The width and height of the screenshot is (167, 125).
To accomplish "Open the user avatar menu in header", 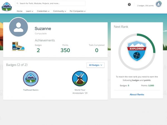I will tap(158, 4).
